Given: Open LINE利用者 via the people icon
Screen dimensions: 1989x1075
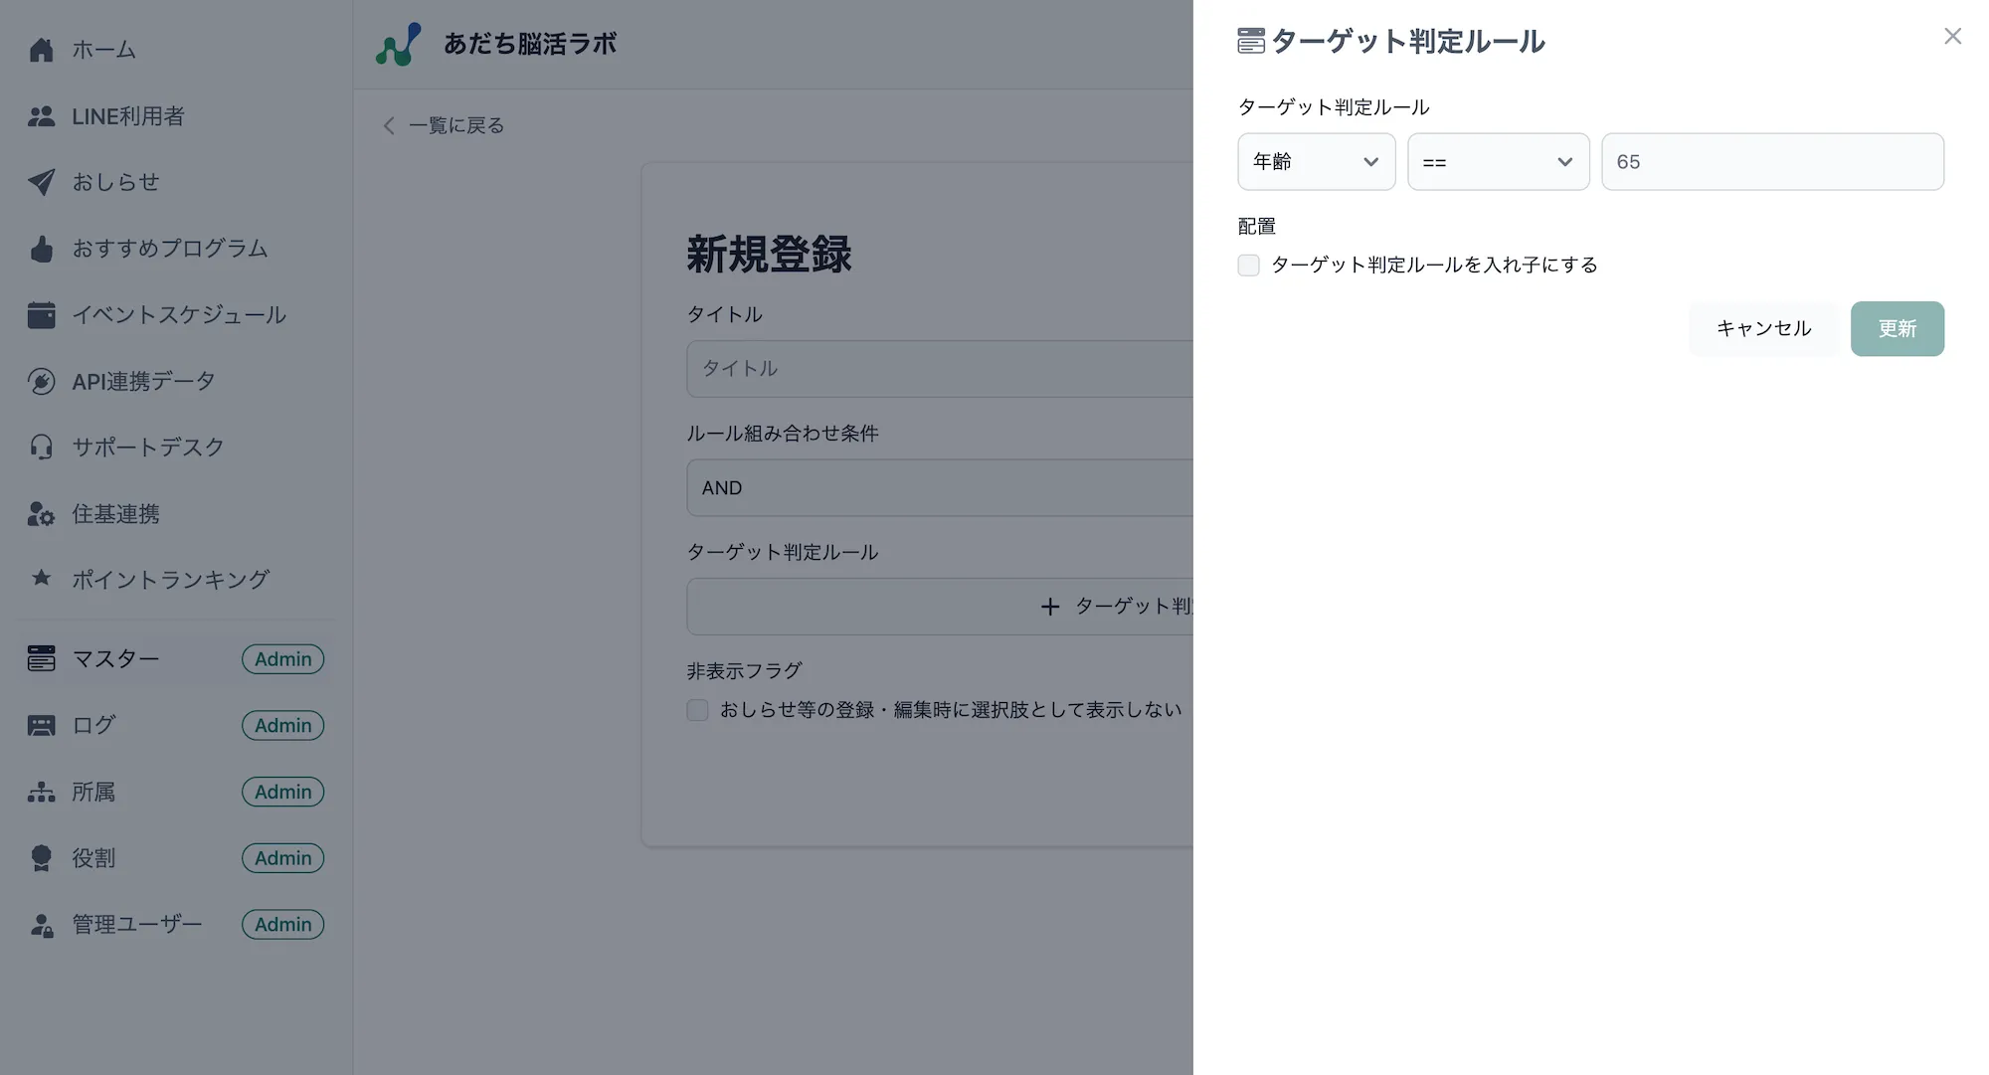Looking at the screenshot, I should 42,115.
